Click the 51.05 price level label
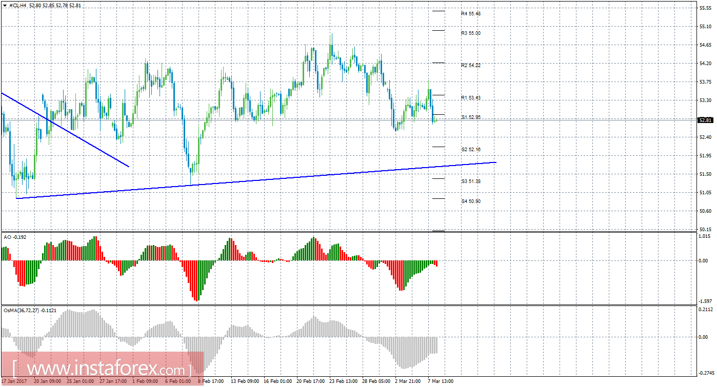This screenshot has height=387, width=717. pos(706,193)
